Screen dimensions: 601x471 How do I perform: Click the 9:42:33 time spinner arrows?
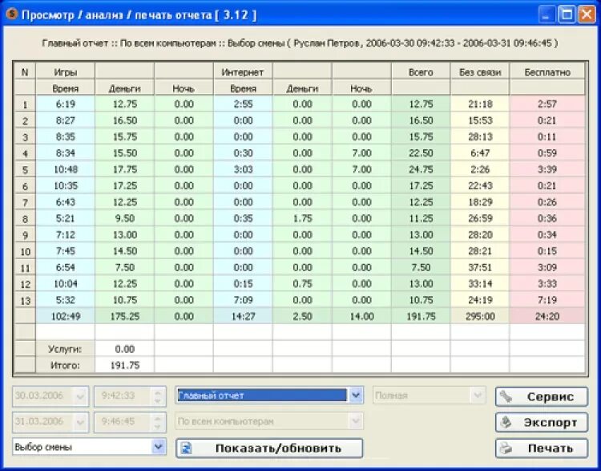(x=158, y=396)
